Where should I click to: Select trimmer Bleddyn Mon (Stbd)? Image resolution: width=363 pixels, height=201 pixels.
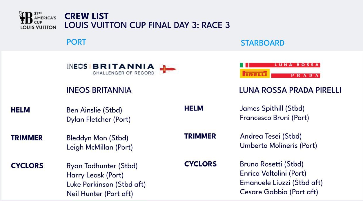click(x=97, y=138)
